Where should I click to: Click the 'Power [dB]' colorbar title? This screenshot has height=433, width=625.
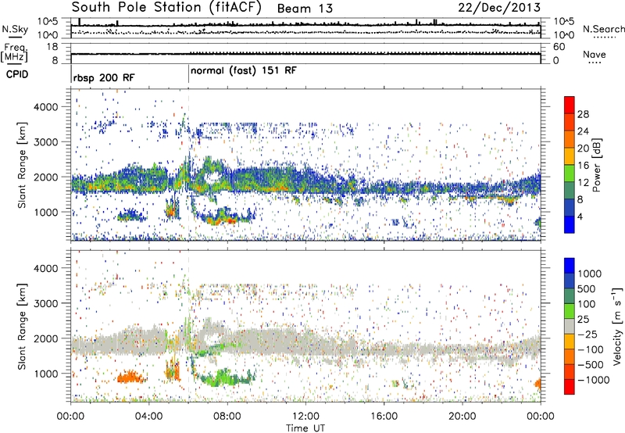tap(596, 165)
